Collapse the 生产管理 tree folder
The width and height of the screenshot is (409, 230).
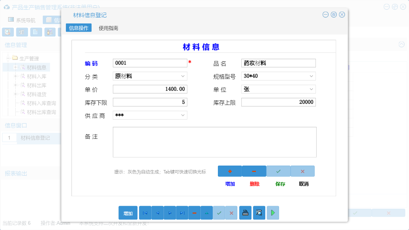point(9,58)
